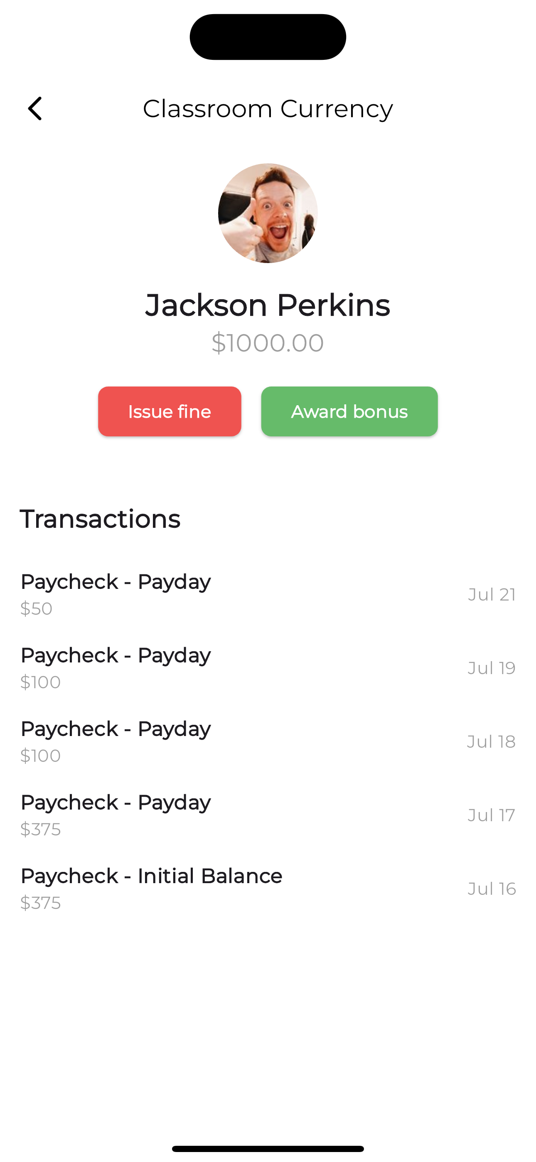Open Jackson Perkins' profile photo
Screen dimensions: 536x1162
pos(268,213)
